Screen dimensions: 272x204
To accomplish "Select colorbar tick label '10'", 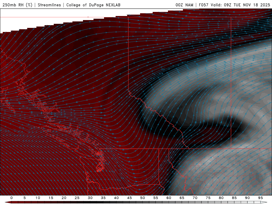I will tap(38, 198).
